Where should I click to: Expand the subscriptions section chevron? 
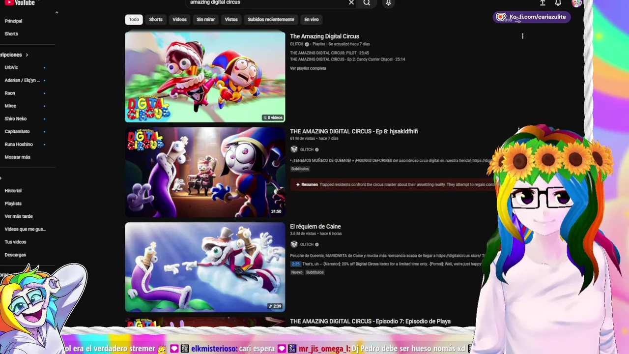pos(27,55)
